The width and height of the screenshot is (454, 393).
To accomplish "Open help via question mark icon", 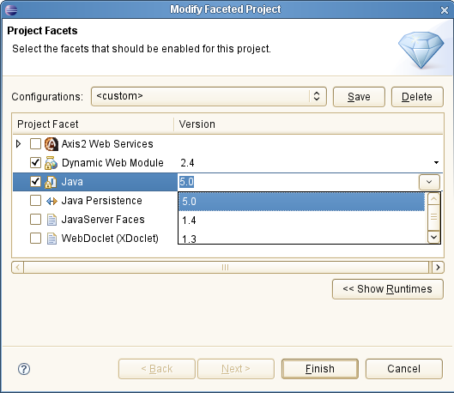I will click(x=24, y=369).
